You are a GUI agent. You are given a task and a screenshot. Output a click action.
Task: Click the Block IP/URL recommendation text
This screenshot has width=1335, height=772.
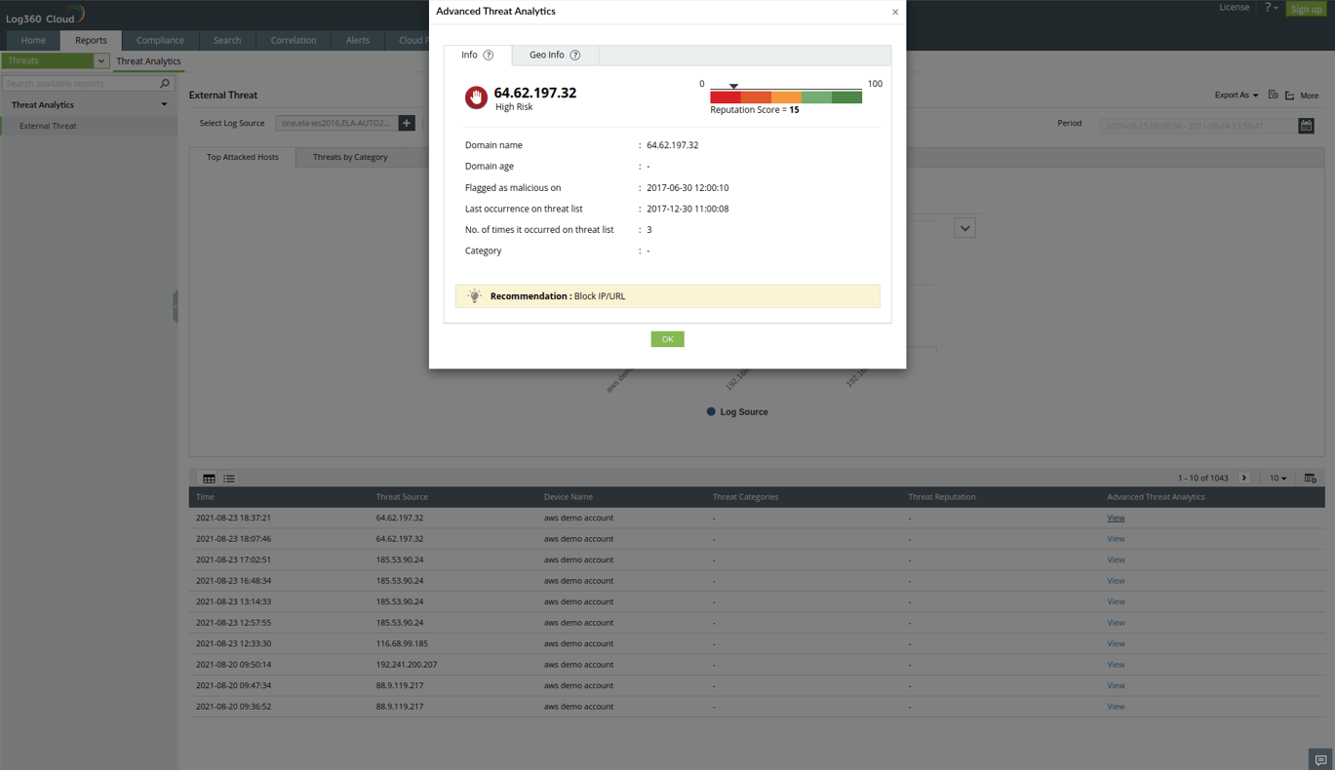click(600, 296)
